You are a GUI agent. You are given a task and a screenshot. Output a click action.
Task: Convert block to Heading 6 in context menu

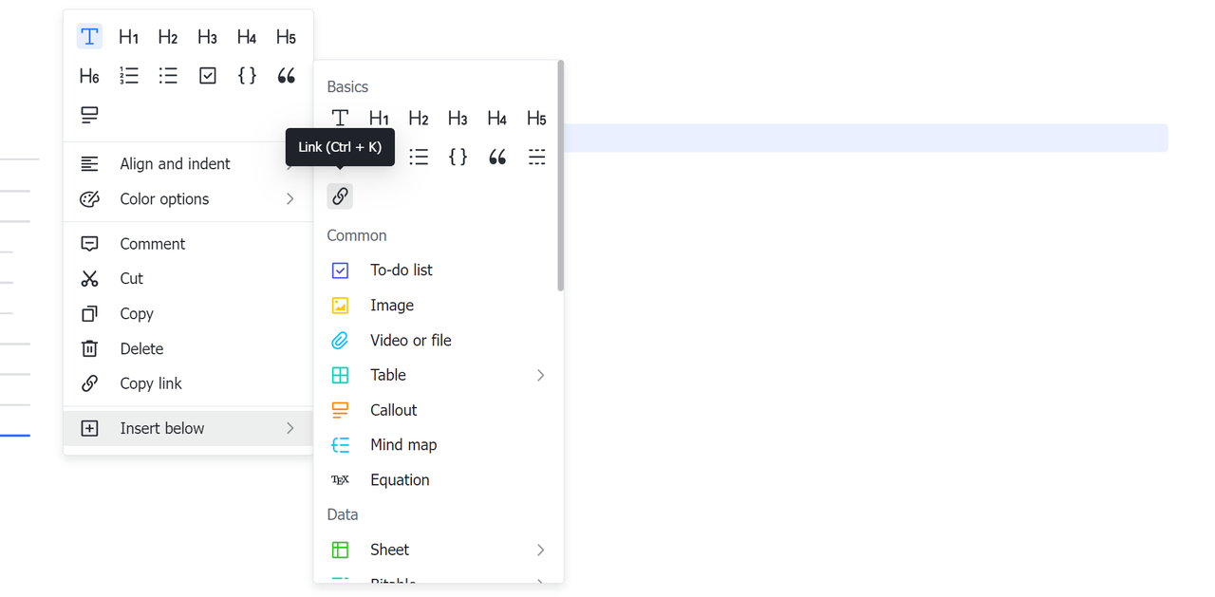(x=89, y=76)
